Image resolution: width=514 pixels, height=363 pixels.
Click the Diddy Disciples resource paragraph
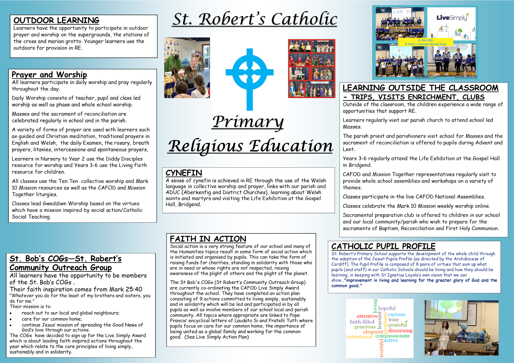(79, 165)
